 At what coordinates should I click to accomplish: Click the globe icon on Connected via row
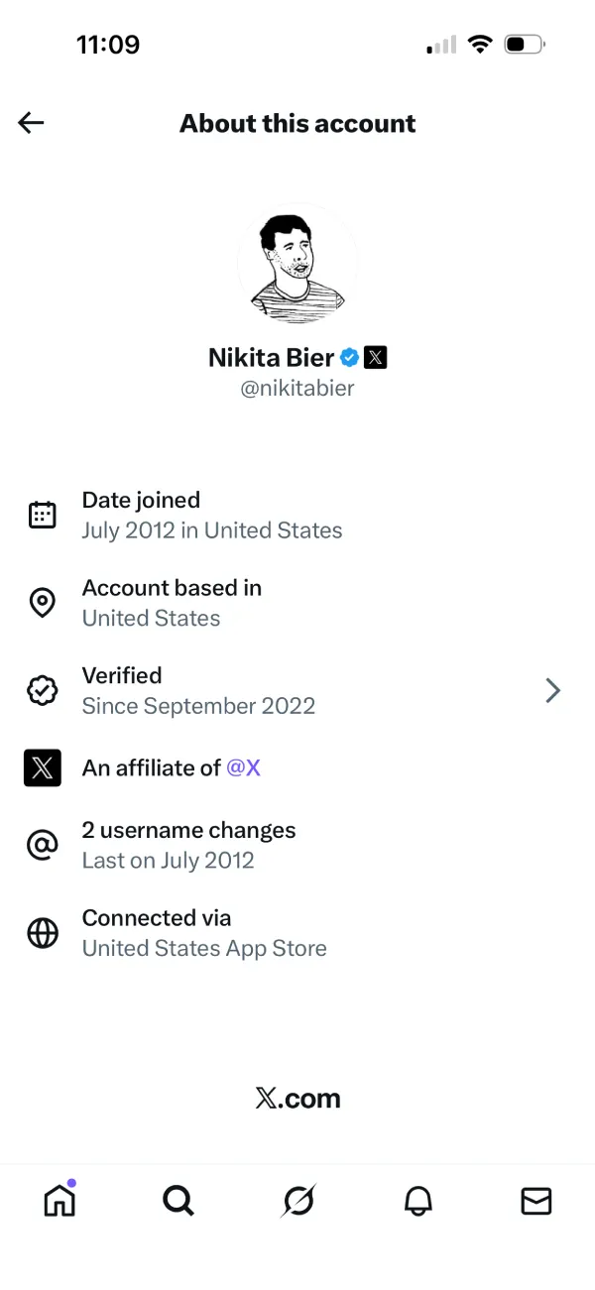tap(42, 932)
